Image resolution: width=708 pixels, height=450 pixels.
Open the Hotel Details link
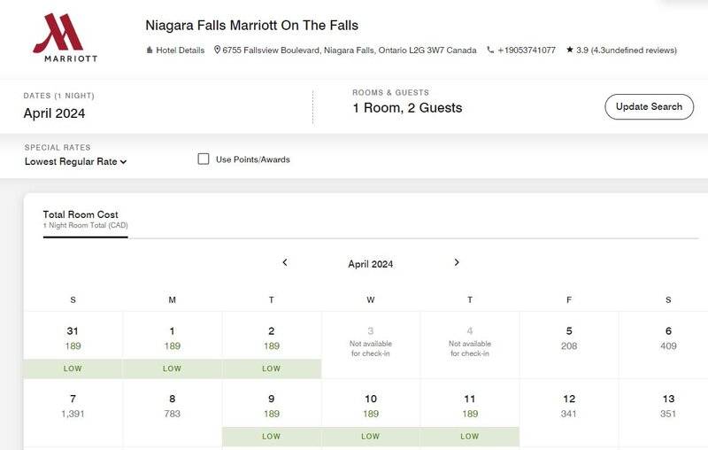pos(180,50)
